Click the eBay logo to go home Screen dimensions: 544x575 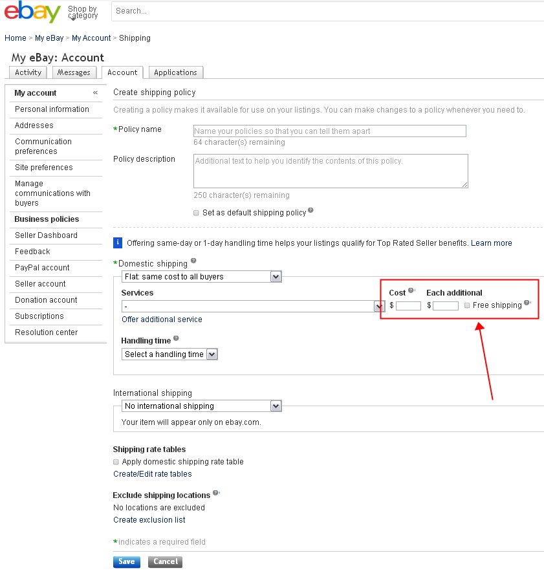31,12
